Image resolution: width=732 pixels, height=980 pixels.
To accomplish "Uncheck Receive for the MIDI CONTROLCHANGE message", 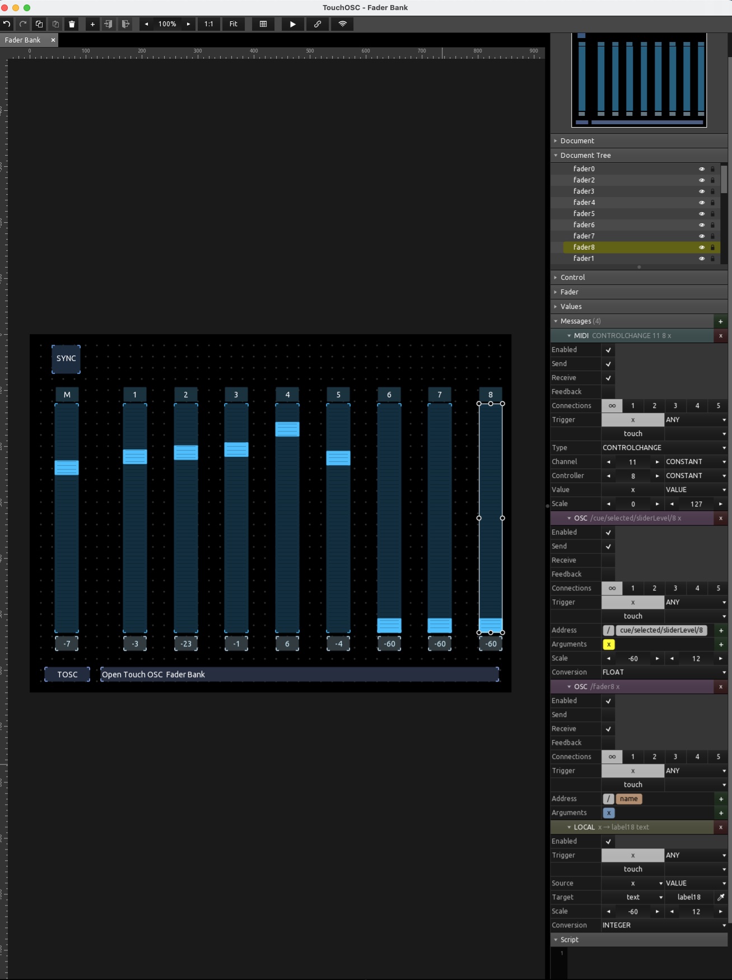I will coord(608,378).
